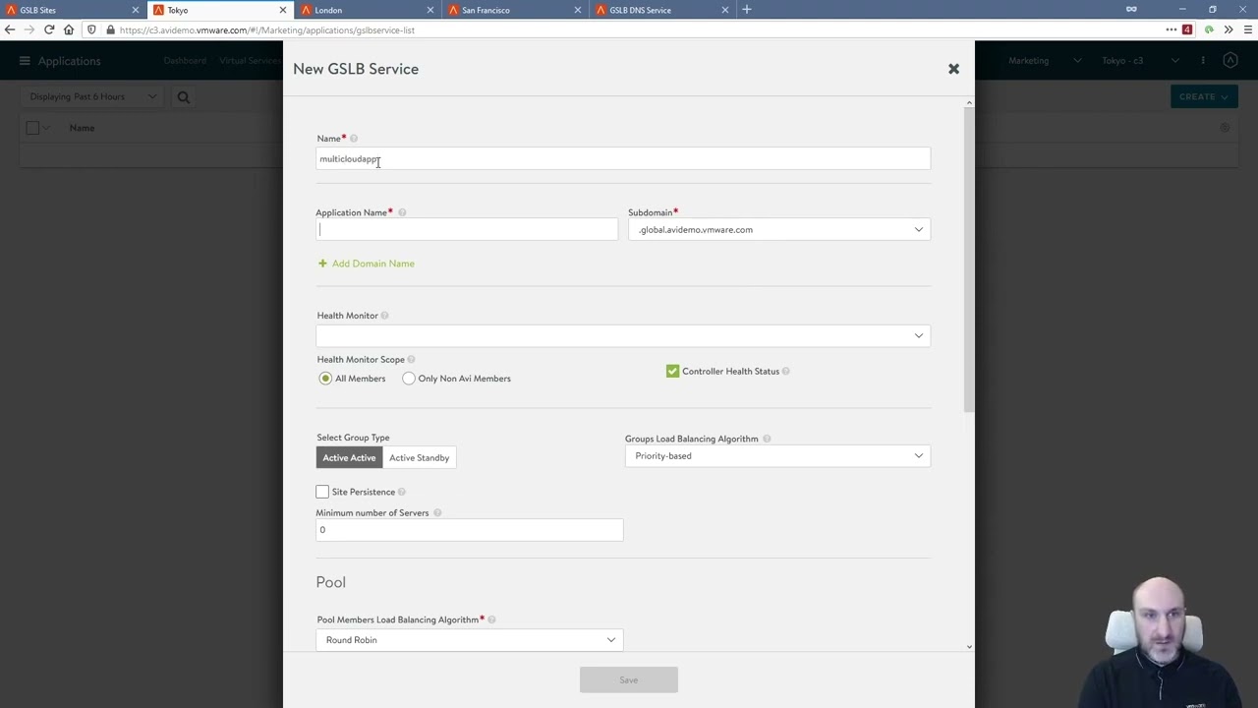This screenshot has width=1258, height=708.
Task: Expand the select-all checkbox dropdown arrow
Action: pos(46,128)
